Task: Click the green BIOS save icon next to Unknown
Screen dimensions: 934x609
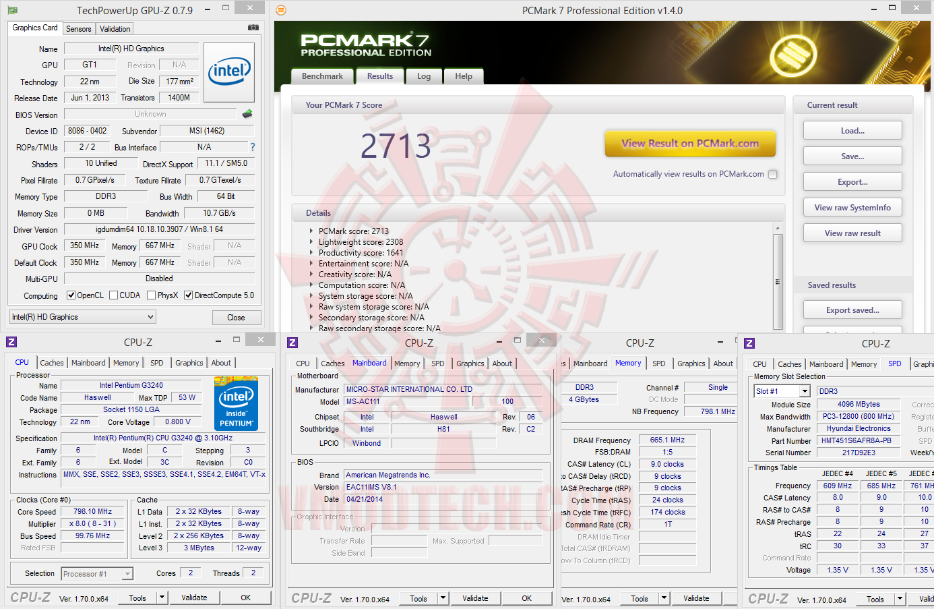Action: coord(247,115)
